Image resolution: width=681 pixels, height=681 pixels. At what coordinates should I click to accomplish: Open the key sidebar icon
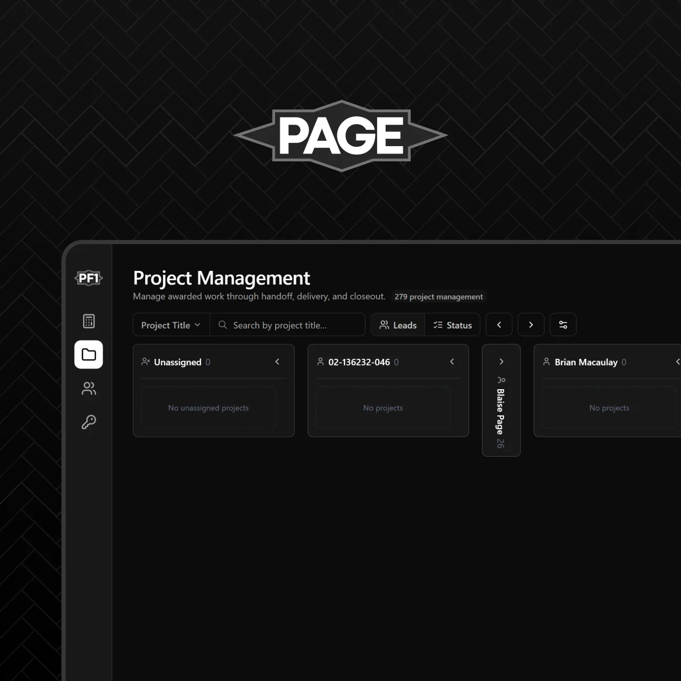click(89, 422)
